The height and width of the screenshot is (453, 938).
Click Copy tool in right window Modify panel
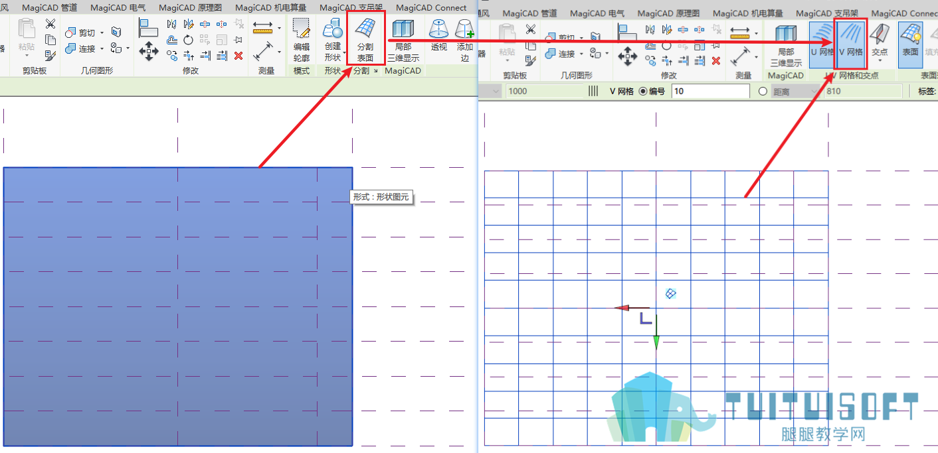point(650,60)
